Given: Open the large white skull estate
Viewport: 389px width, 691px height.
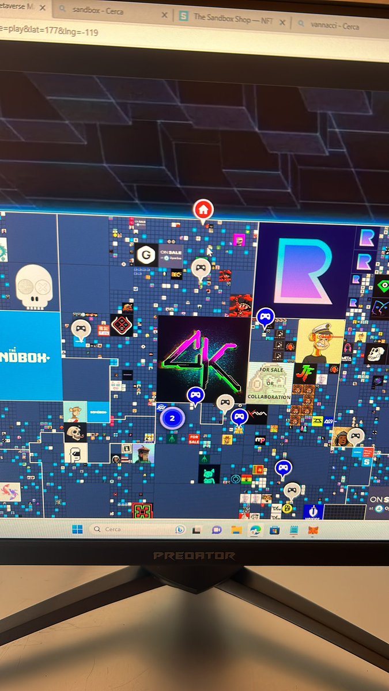Looking at the screenshot, I should point(33,286).
